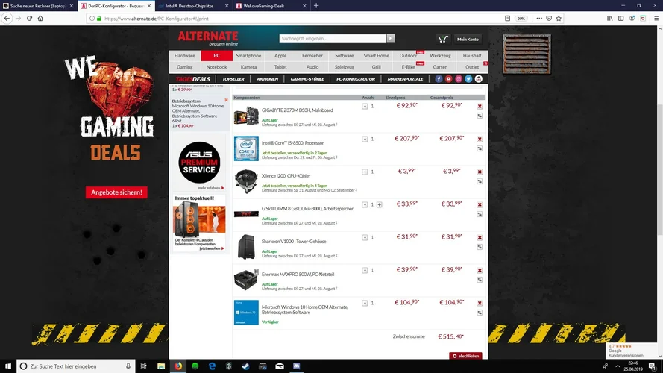The width and height of the screenshot is (663, 373).
Task: Open the Gaming-Stühle link
Action: click(307, 79)
